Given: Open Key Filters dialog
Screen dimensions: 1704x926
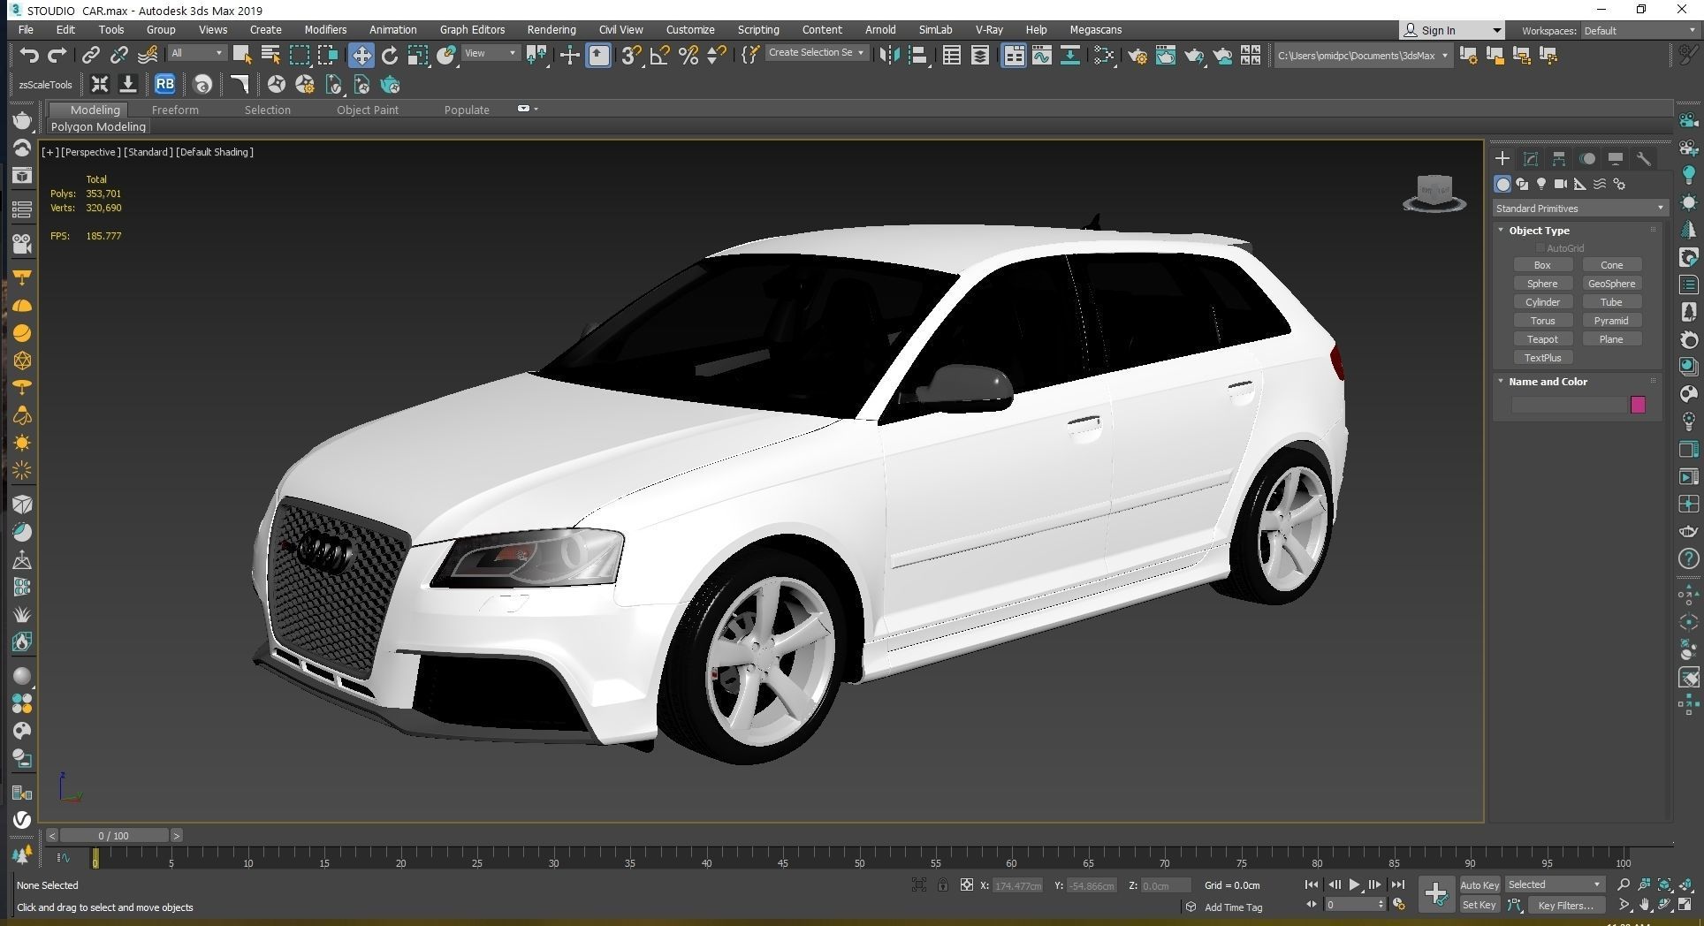Looking at the screenshot, I should click(1565, 905).
